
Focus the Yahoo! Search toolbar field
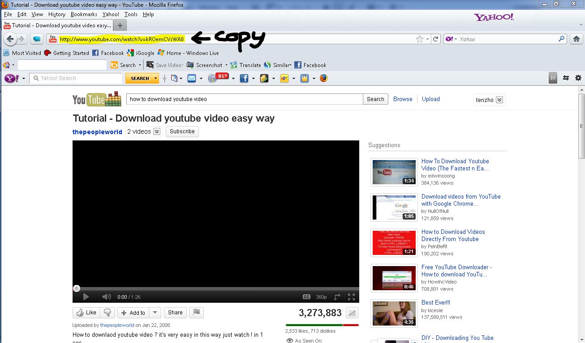point(76,78)
